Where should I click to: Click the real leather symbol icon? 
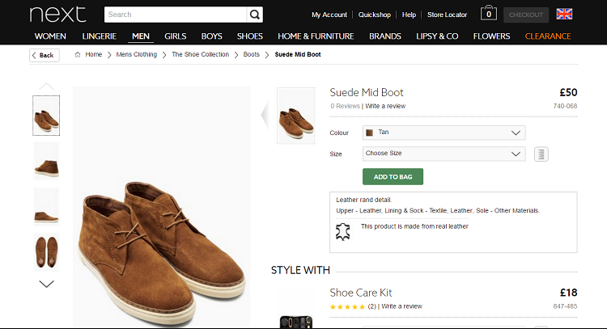click(344, 231)
